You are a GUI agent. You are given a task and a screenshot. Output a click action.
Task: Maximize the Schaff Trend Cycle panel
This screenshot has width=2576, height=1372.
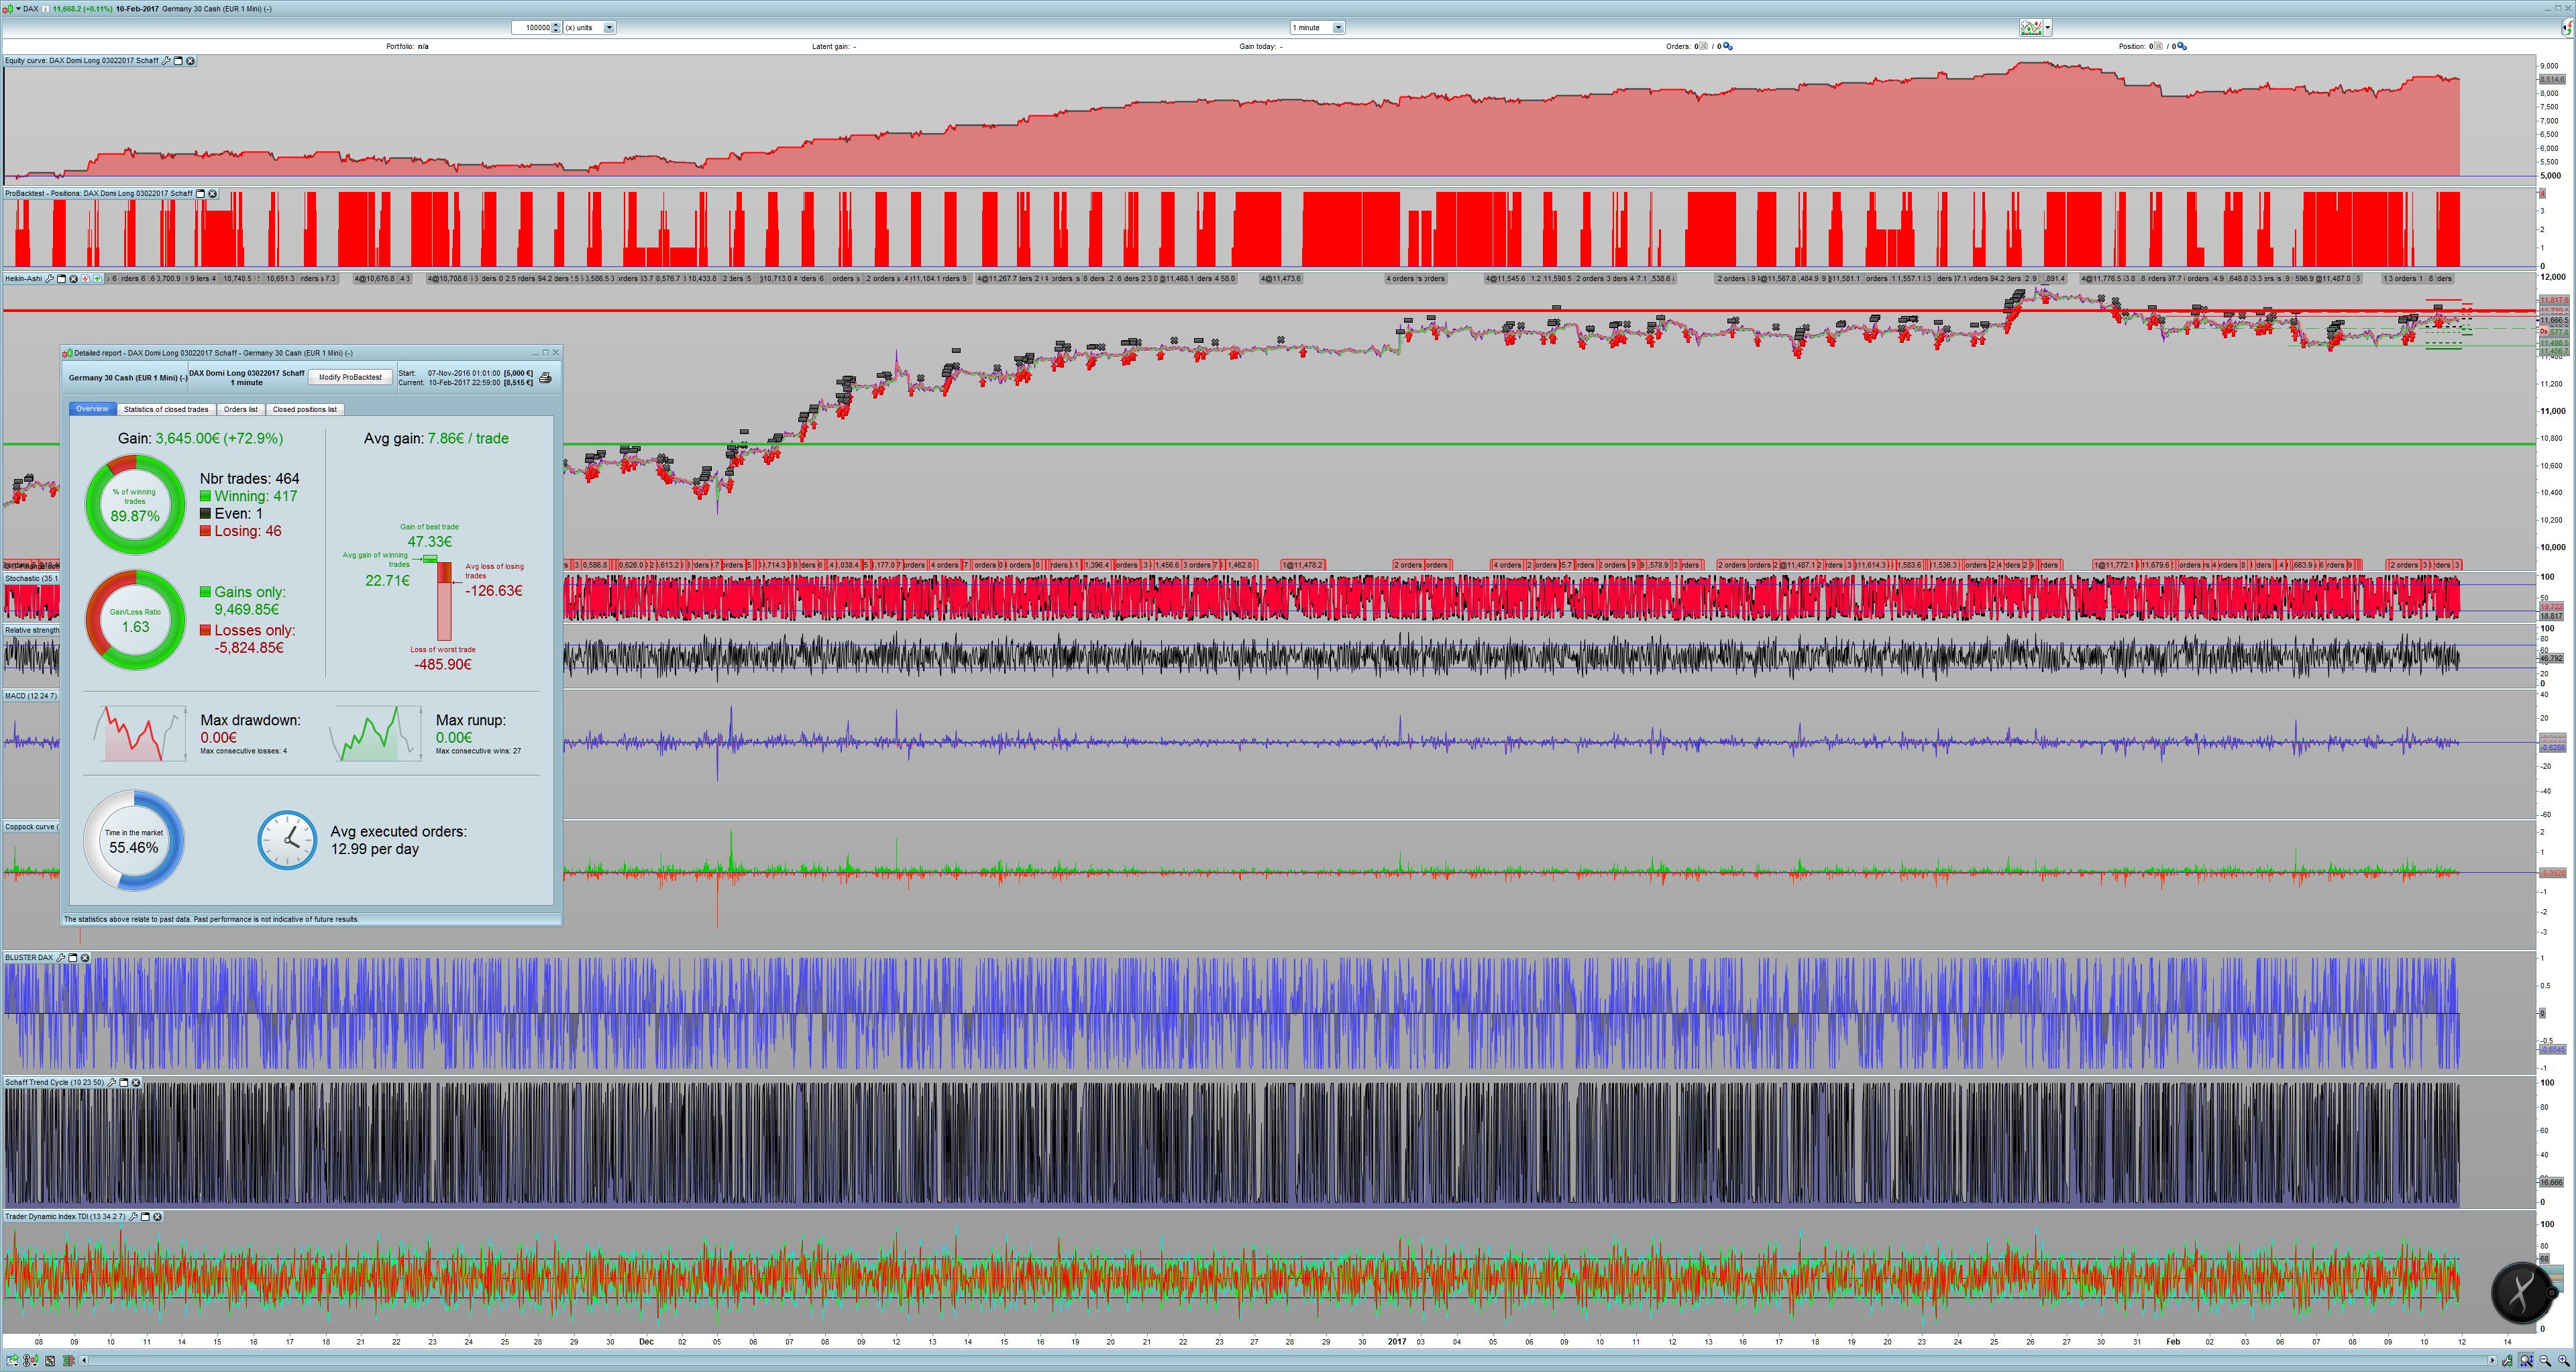click(x=124, y=1083)
